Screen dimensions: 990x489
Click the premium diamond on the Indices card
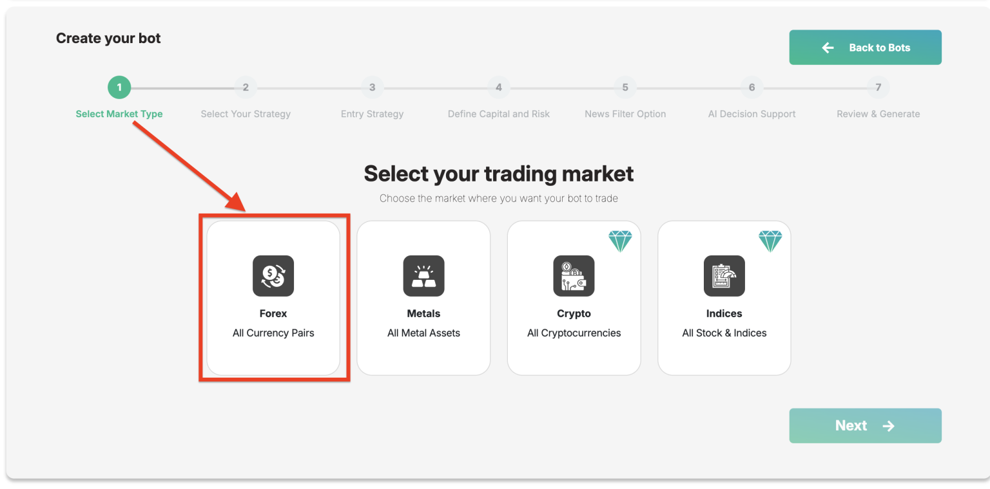pos(770,241)
